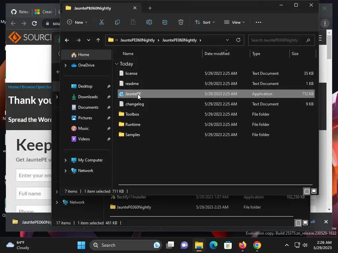Expand OneDrive in the navigation pane
Screen dimensions: 338x253
click(66, 65)
